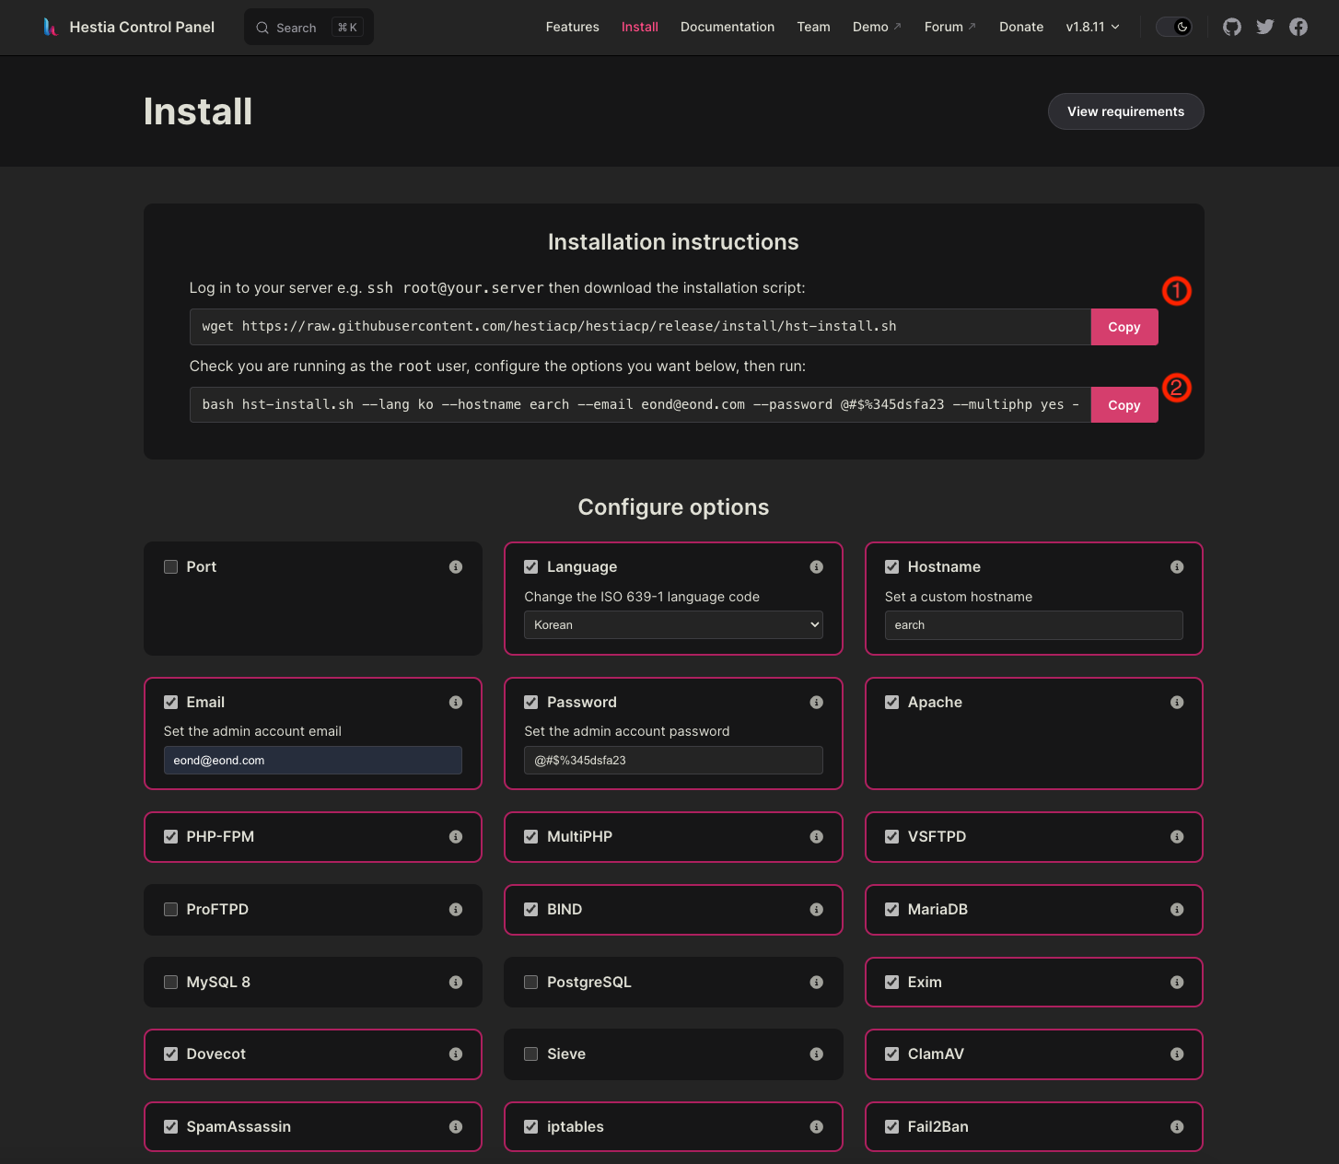Screen dimensions: 1339x1164
Task: Show info for the PostgreSQL option
Action: click(816, 982)
